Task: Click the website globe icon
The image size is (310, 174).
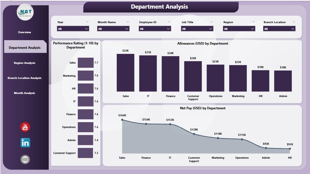Action: [25, 159]
